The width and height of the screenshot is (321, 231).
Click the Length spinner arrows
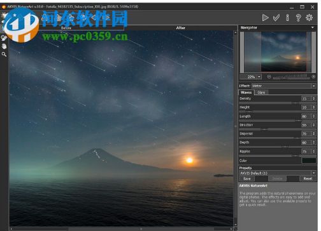[314, 116]
